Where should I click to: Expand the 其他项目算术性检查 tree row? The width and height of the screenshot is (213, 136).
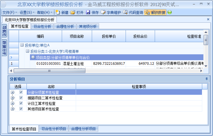click(x=12, y=109)
